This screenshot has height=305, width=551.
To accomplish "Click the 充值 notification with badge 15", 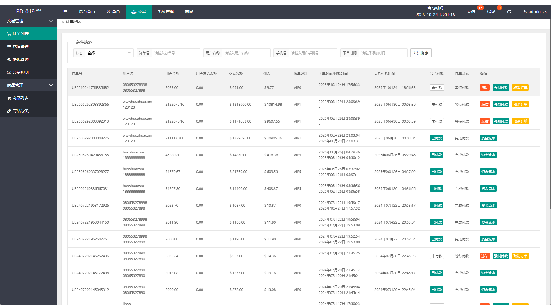I will [471, 12].
